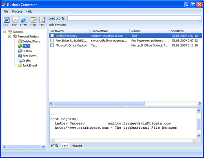
Task: Open the Inbox folder icon
Action: pyautogui.click(x=20, y=46)
